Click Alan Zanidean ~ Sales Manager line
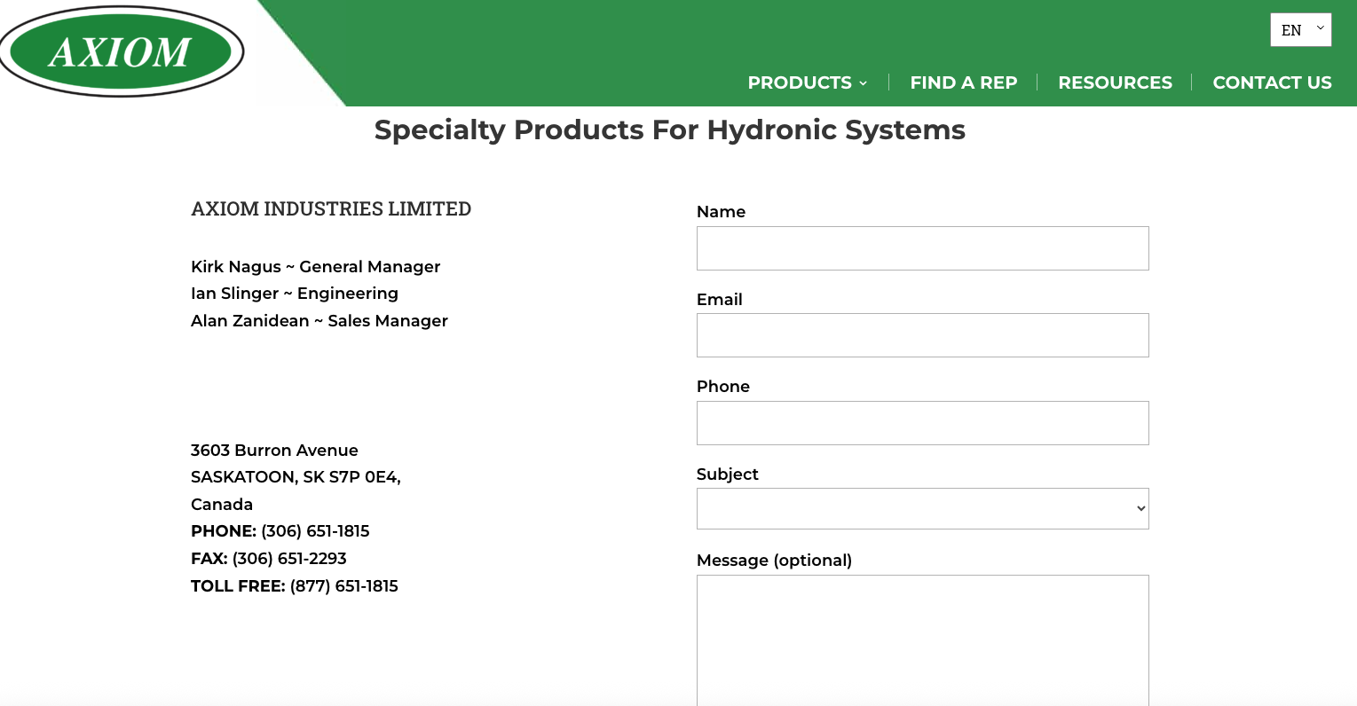Viewport: 1357px width, 706px height. coord(320,321)
